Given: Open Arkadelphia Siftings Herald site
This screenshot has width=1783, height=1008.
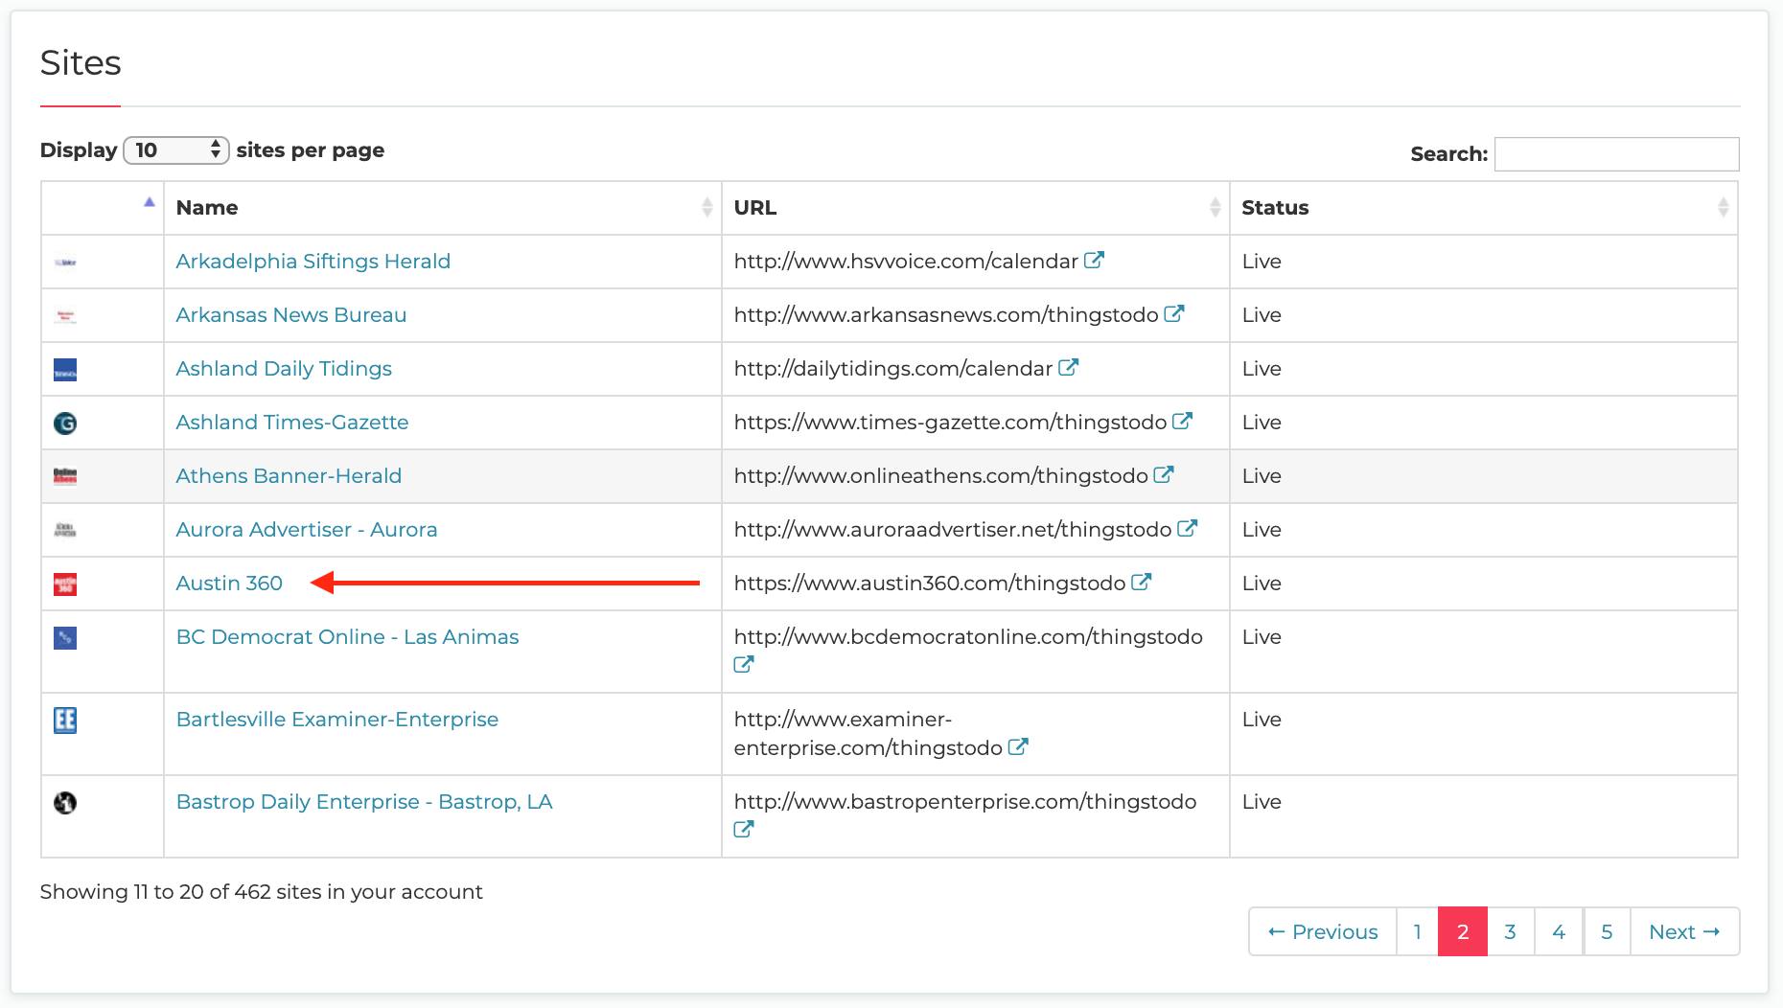Looking at the screenshot, I should tap(313, 262).
